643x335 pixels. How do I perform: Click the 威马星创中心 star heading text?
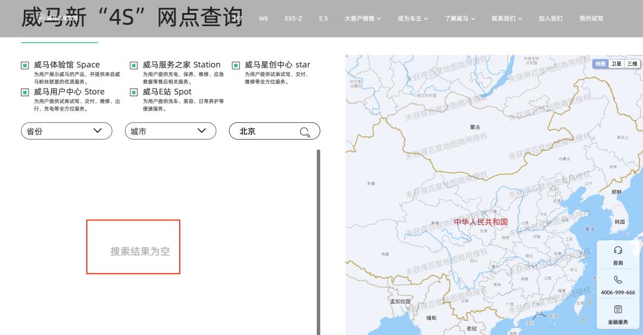click(277, 65)
